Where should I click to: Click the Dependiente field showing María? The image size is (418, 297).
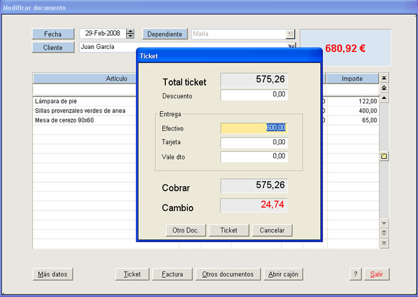tap(238, 34)
